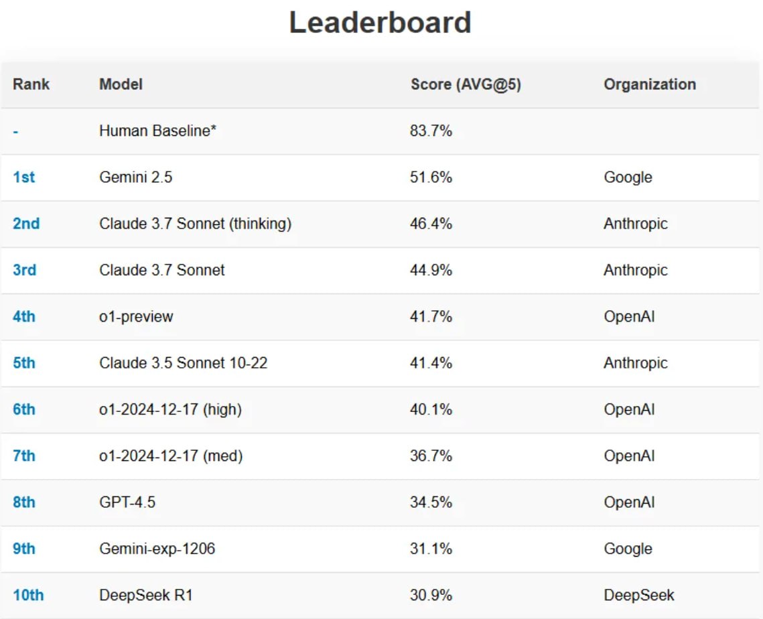Viewport: 763px width, 619px height.
Task: Select Gemini-exp-1206 model name
Action: click(157, 549)
